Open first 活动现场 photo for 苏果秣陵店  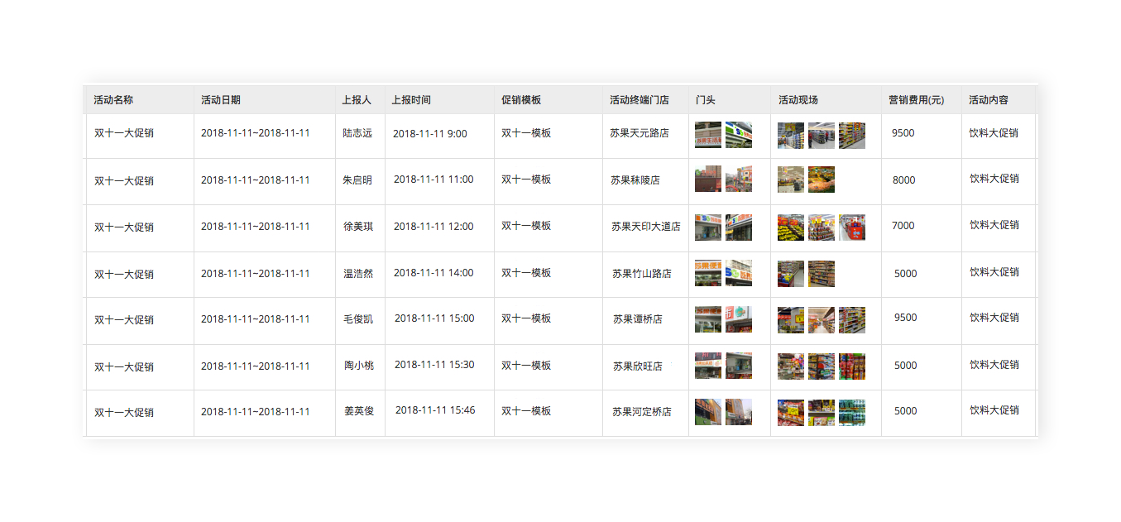(x=790, y=180)
